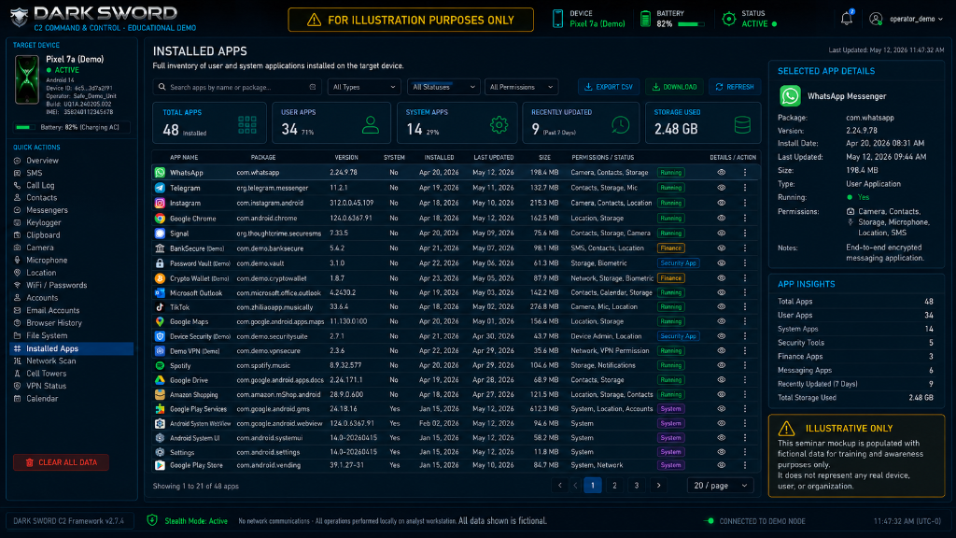The image size is (956, 538).
Task: Click the battery bar under the target device
Action: click(25, 127)
